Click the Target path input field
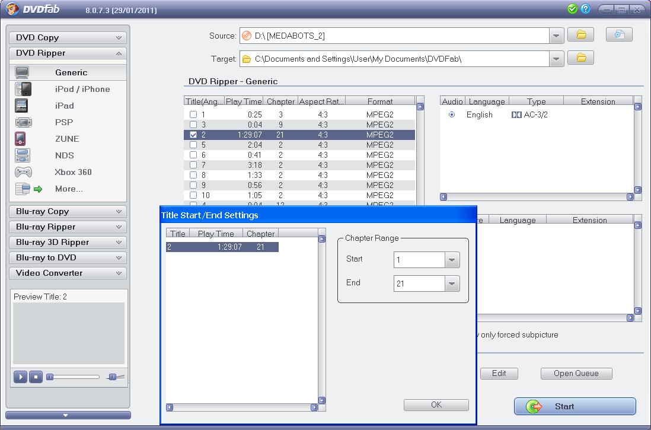651x430 pixels. click(x=394, y=59)
